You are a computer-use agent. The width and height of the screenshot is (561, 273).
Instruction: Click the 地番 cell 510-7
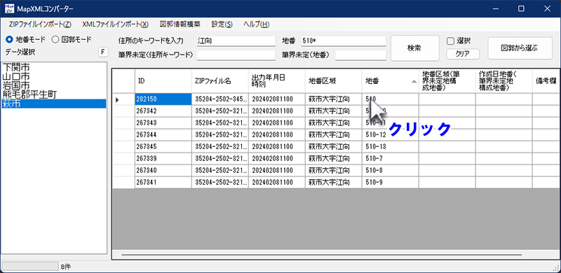pos(391,158)
